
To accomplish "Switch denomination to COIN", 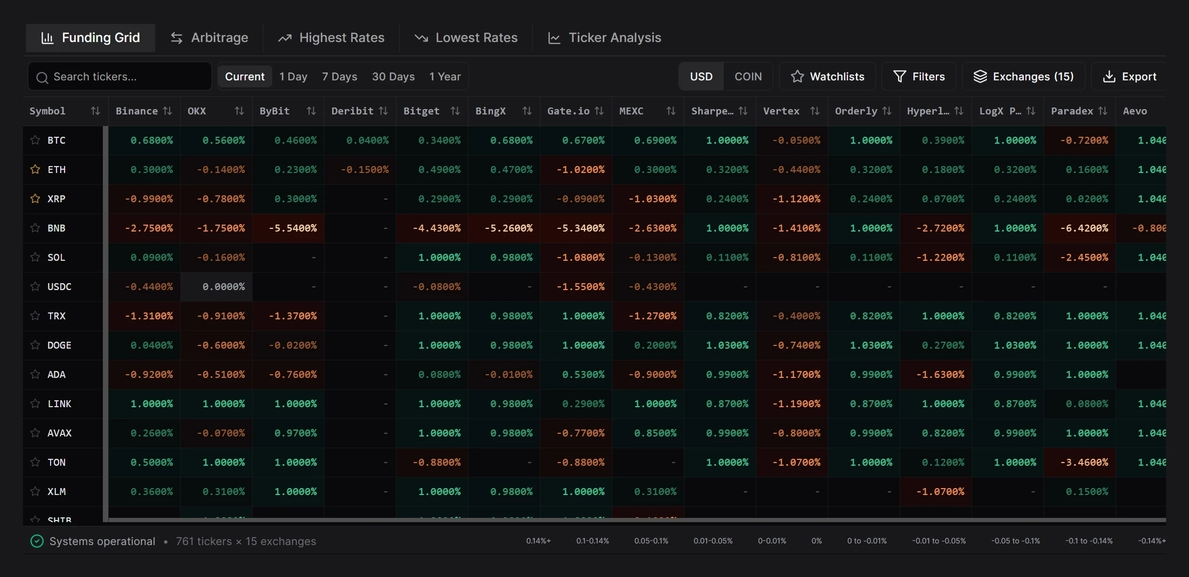I will [x=748, y=77].
